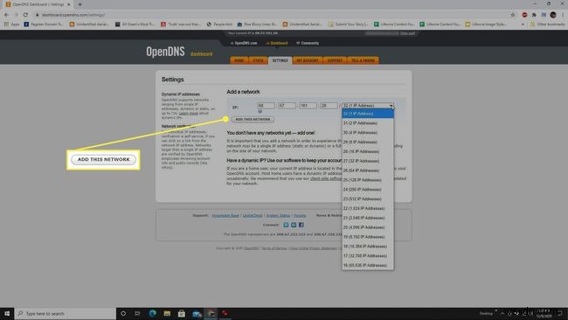Open the Terms of service footer link
568x320 pixels.
[x=274, y=248]
